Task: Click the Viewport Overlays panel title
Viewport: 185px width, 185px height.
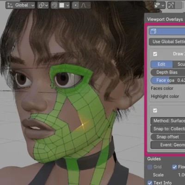Action: pos(165,19)
